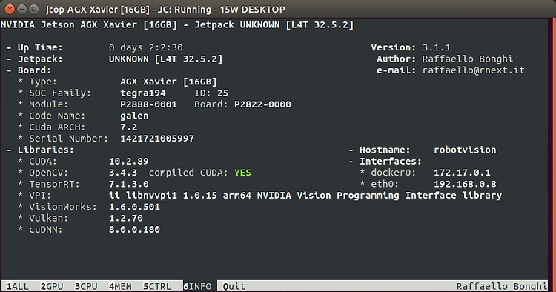This screenshot has width=556, height=292.
Task: Click the Vulkan version 1.2.70
Action: click(x=126, y=219)
